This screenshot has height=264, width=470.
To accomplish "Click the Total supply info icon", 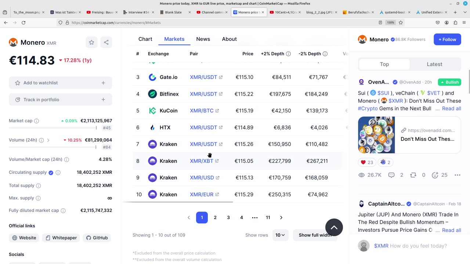I will [x=39, y=186].
